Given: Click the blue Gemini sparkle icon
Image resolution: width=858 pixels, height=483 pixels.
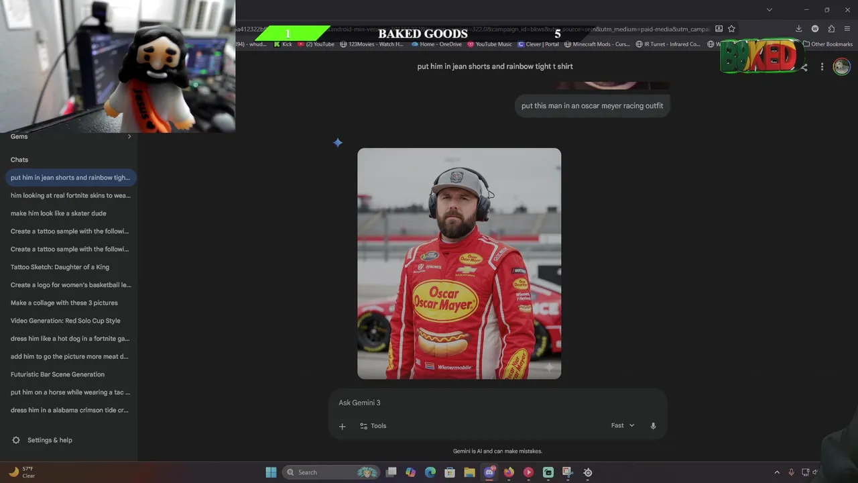Looking at the screenshot, I should 338,142.
